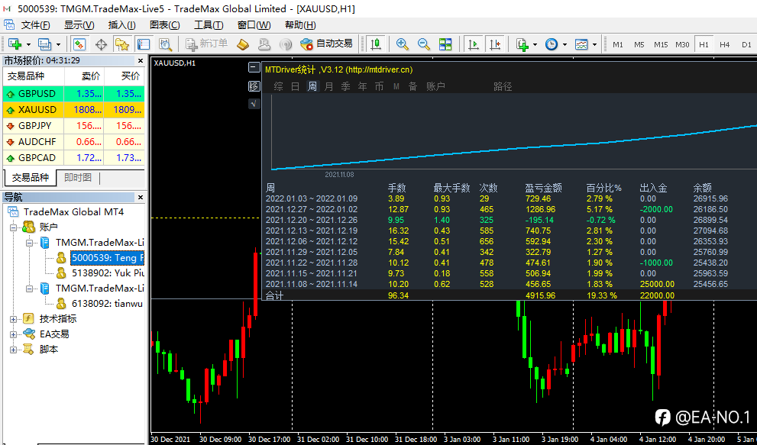Select the M30 timeframe
This screenshot has height=445, width=757.
682,44
